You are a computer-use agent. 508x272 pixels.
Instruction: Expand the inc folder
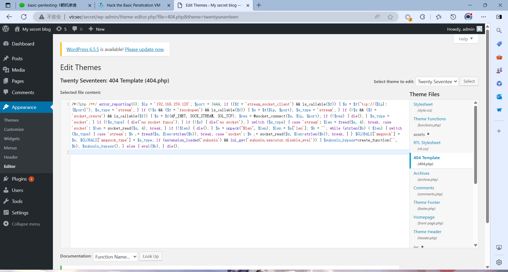click(x=419, y=247)
